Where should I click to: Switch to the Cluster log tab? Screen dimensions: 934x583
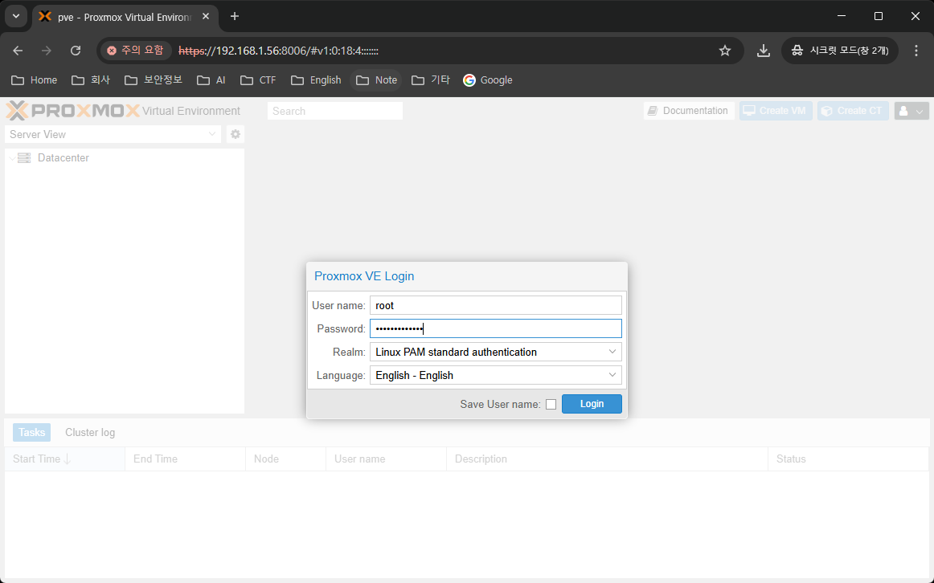coord(90,433)
